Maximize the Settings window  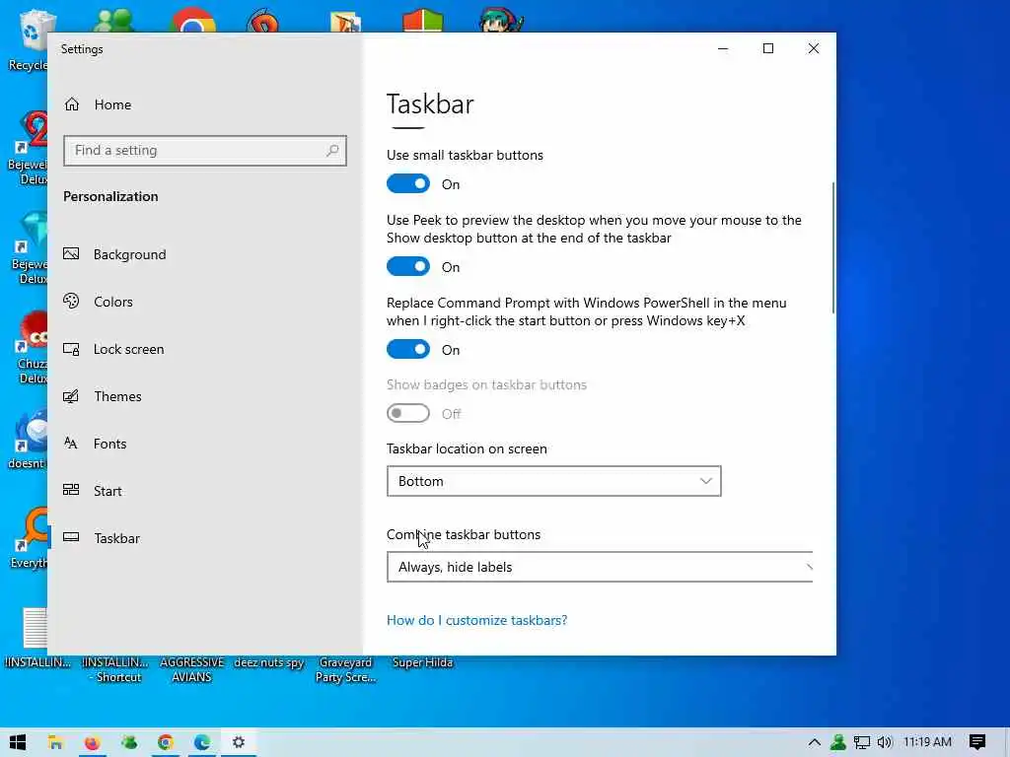click(x=767, y=49)
